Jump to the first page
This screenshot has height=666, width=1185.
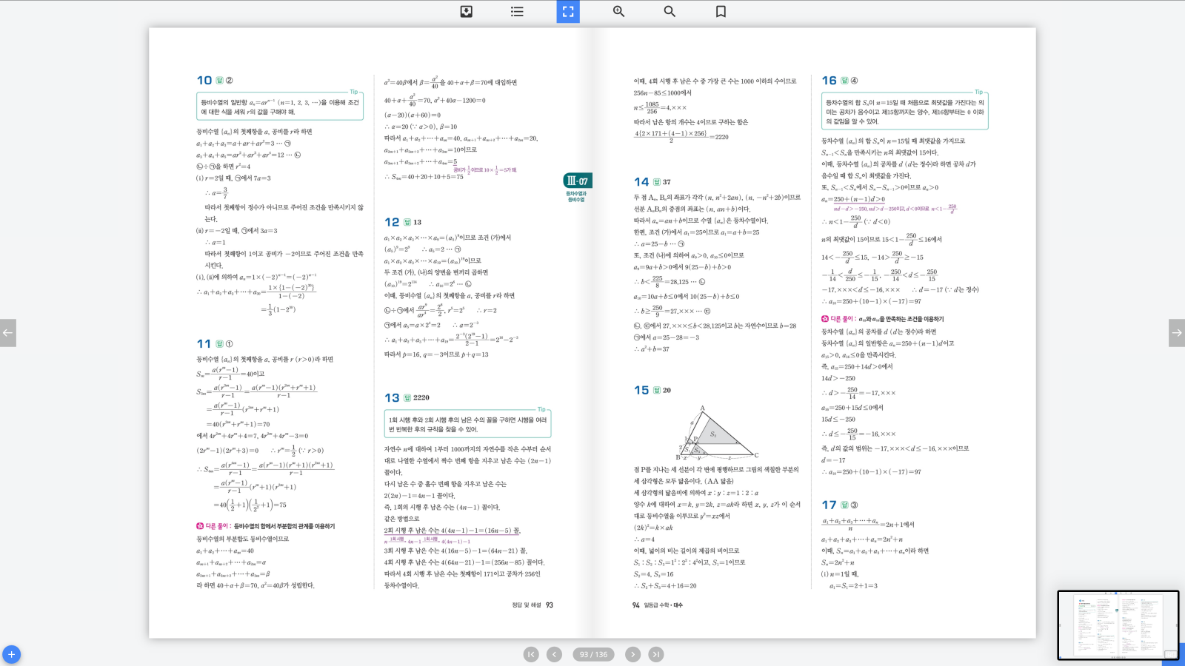coord(531,654)
